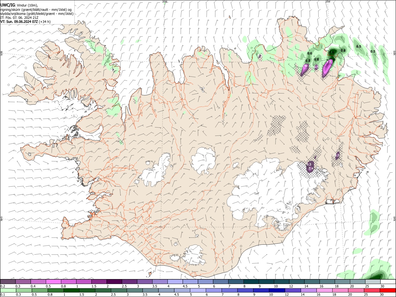
Task: Click the easternmost black '0.5' precipitation value
Action: point(373,52)
